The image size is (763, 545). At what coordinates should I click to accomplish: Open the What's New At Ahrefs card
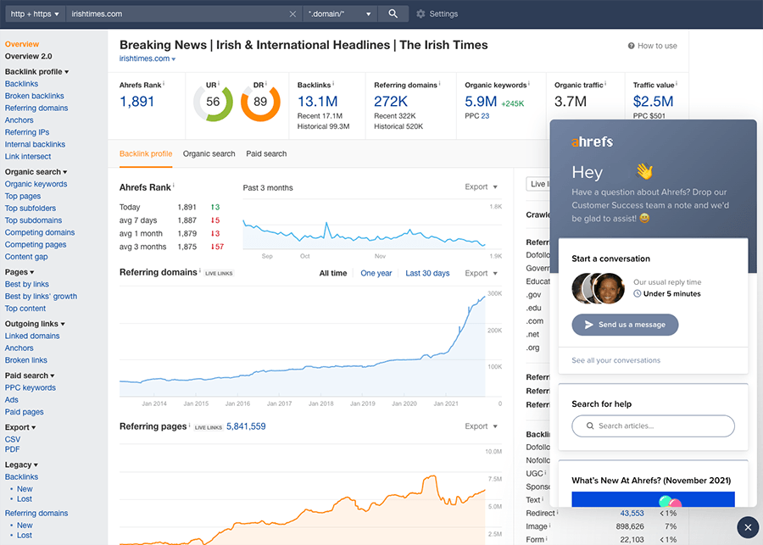(x=653, y=484)
